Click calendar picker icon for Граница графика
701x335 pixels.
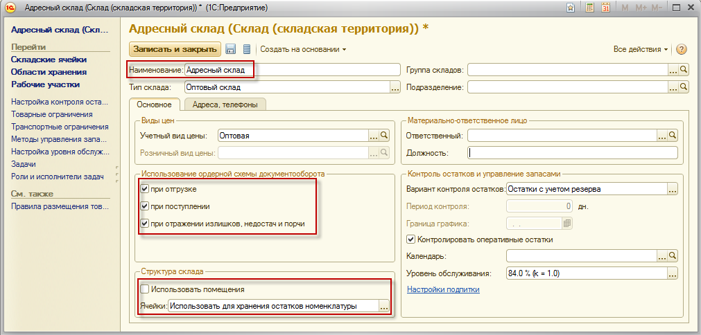[567, 223]
